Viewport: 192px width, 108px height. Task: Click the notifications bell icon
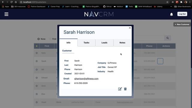click(x=171, y=14)
